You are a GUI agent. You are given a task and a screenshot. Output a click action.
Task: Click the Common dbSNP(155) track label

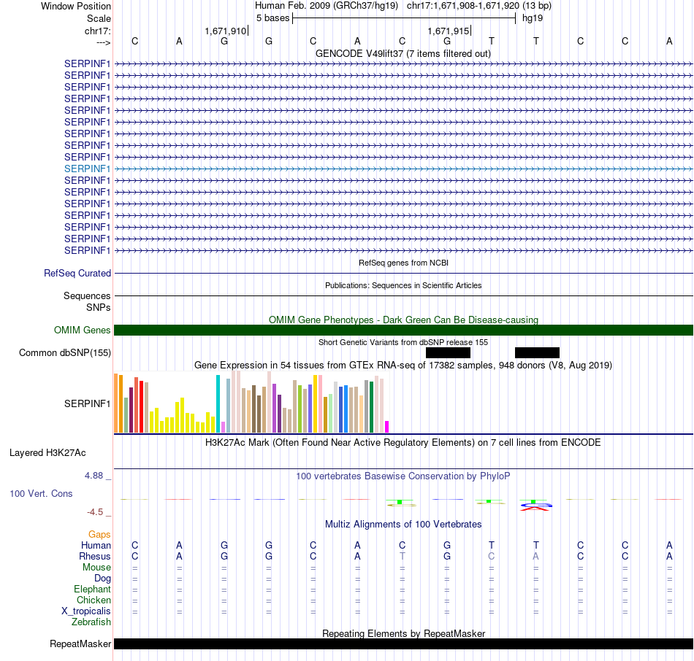(65, 353)
